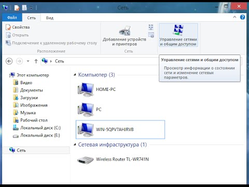249x187 pixels.
Task: Go up one level with Up arrow
Action: point(36,61)
